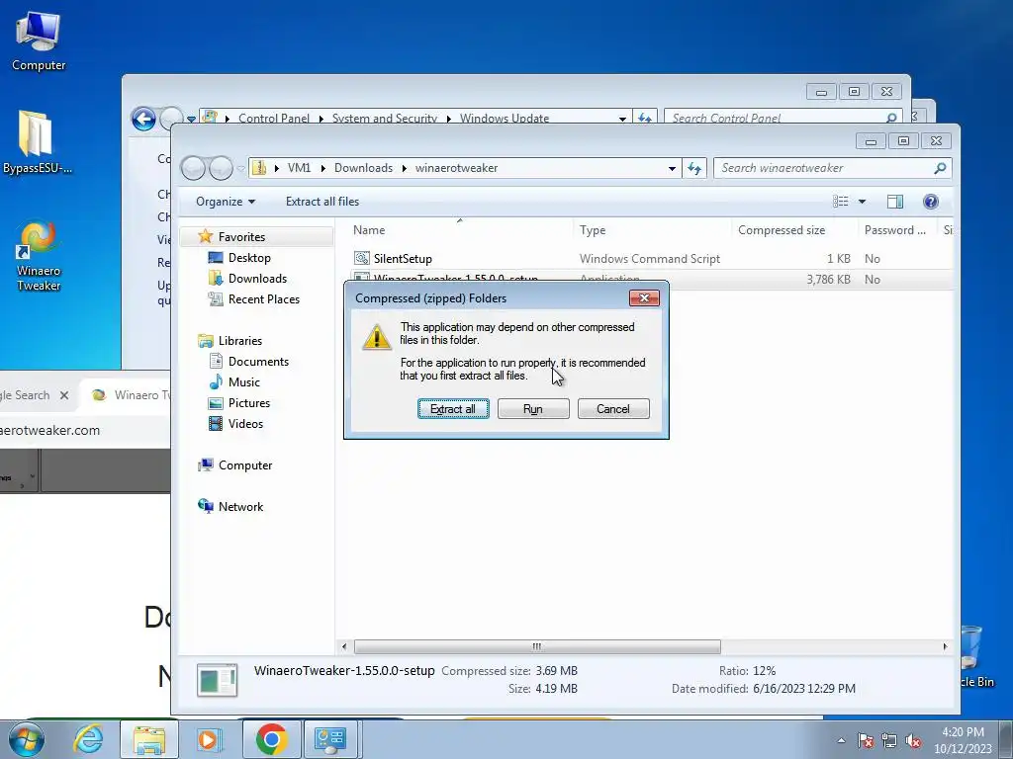Viewport: 1013px width, 759px height.
Task: Click the clock showing 4:20 PM
Action: click(x=963, y=739)
